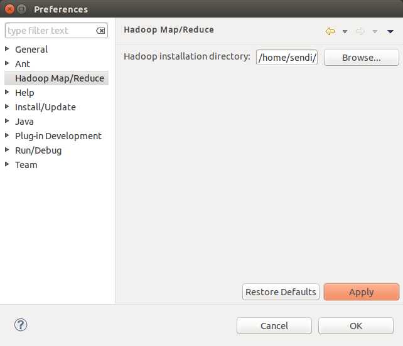The image size is (403, 346).
Task: Select Team in the preferences tree
Action: click(26, 165)
